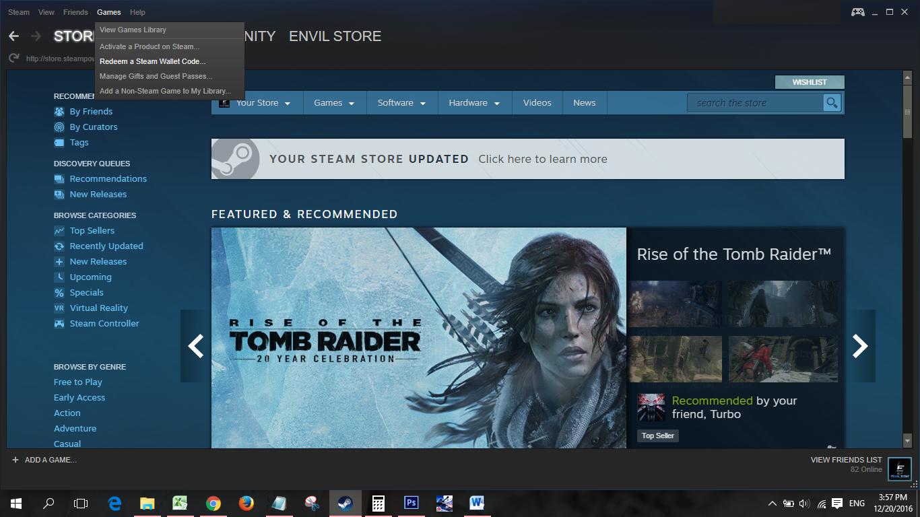The image size is (920, 517).
Task: Open the Steam menu in menu bar
Action: click(19, 12)
